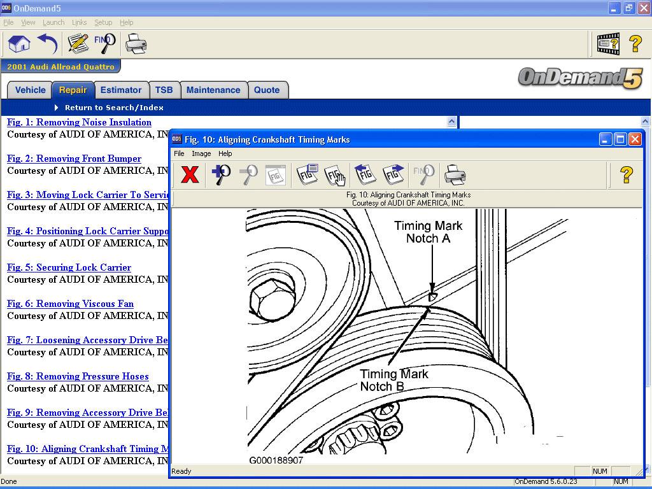Click the greyed Find icon in figure window

click(423, 174)
